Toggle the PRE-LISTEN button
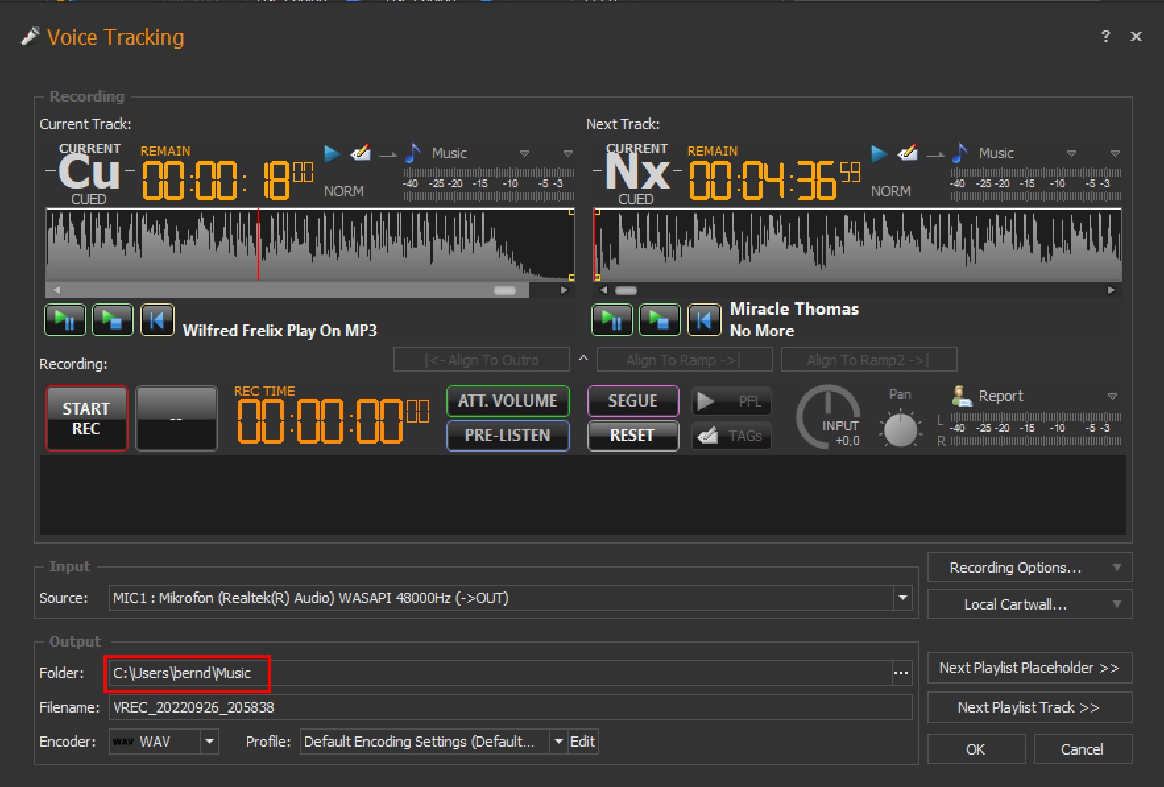This screenshot has width=1164, height=787. click(x=508, y=436)
